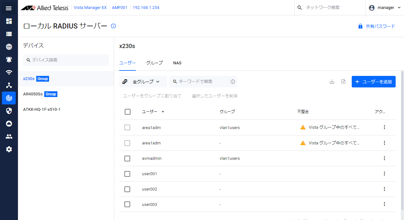This screenshot has height=220, width=404.
Task: Toggle the select-all checkbox in table header
Action: [x=127, y=112]
